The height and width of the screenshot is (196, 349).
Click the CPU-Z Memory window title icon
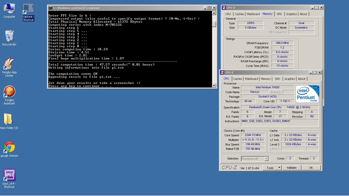click(x=224, y=8)
